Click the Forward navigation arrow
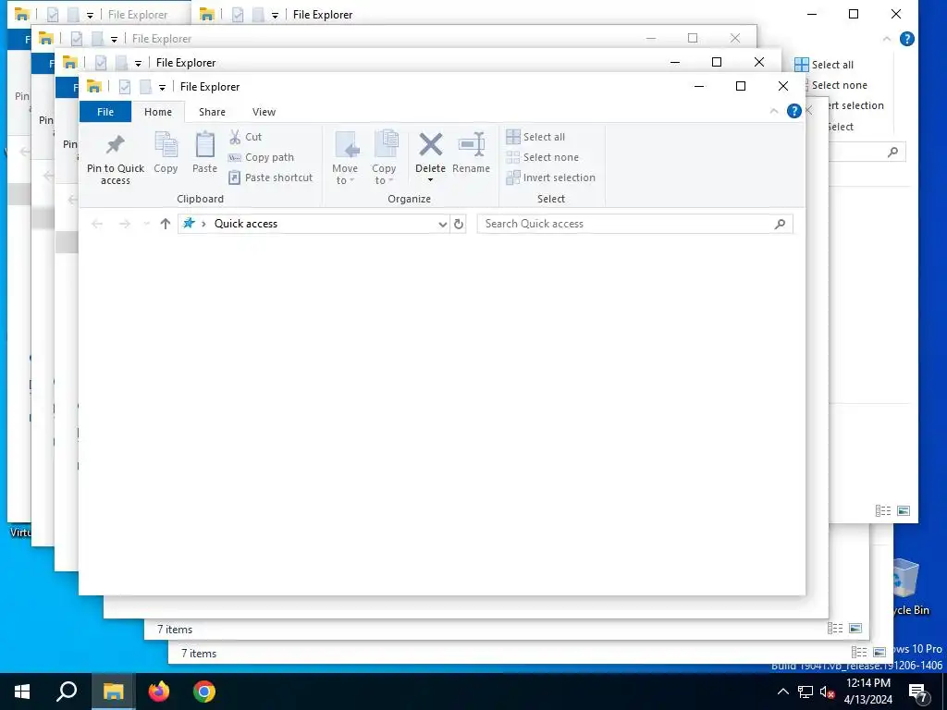947x710 pixels. click(x=125, y=224)
